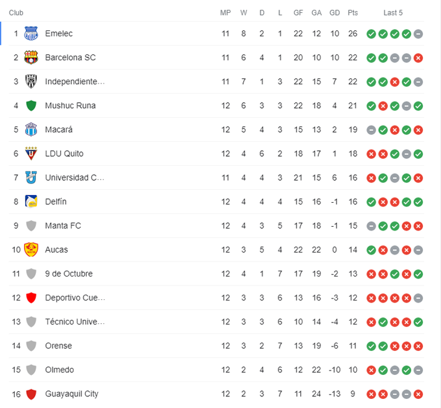Click the Emelec club crest icon
Image resolution: width=441 pixels, height=408 pixels.
pos(31,34)
